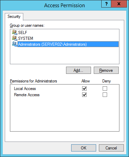This screenshot has width=129, height=157.
Task: Cancel the permission changes
Action: [x=111, y=148]
